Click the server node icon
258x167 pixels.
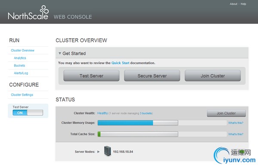click(107, 151)
